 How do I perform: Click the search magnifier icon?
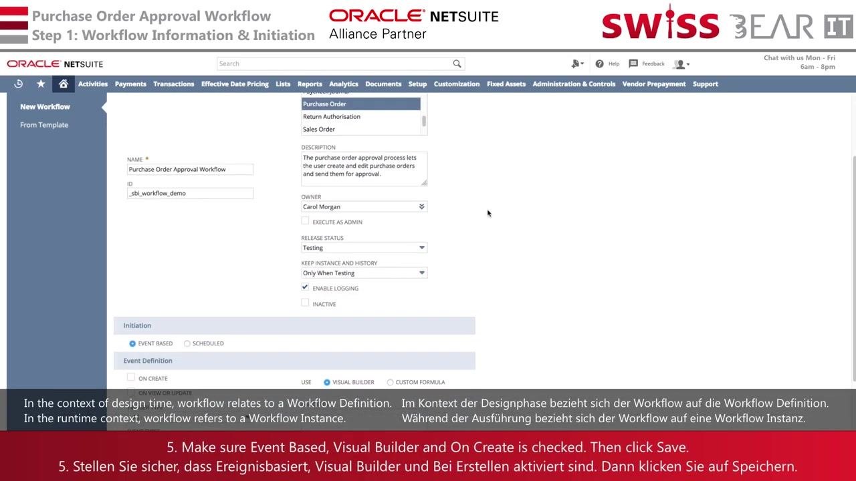(x=457, y=63)
